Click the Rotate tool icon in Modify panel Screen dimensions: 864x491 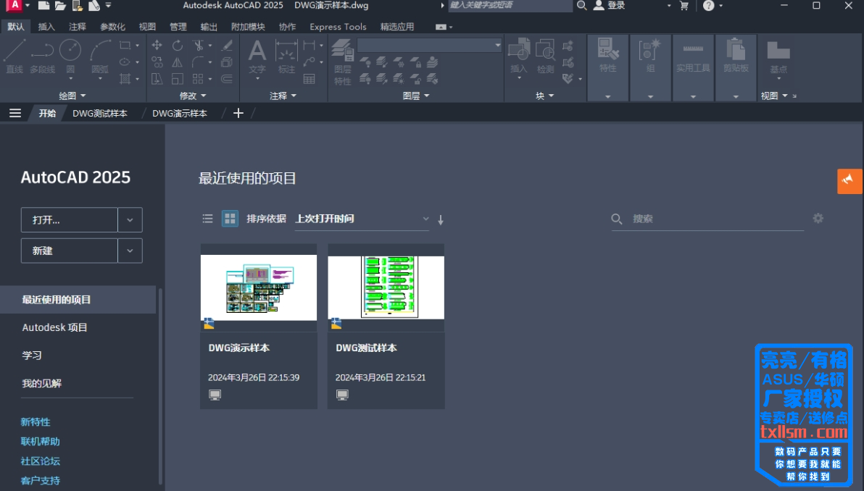pyautogui.click(x=177, y=45)
